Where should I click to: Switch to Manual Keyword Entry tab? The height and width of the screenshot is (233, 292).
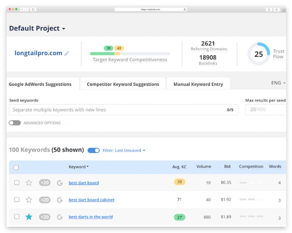(198, 84)
